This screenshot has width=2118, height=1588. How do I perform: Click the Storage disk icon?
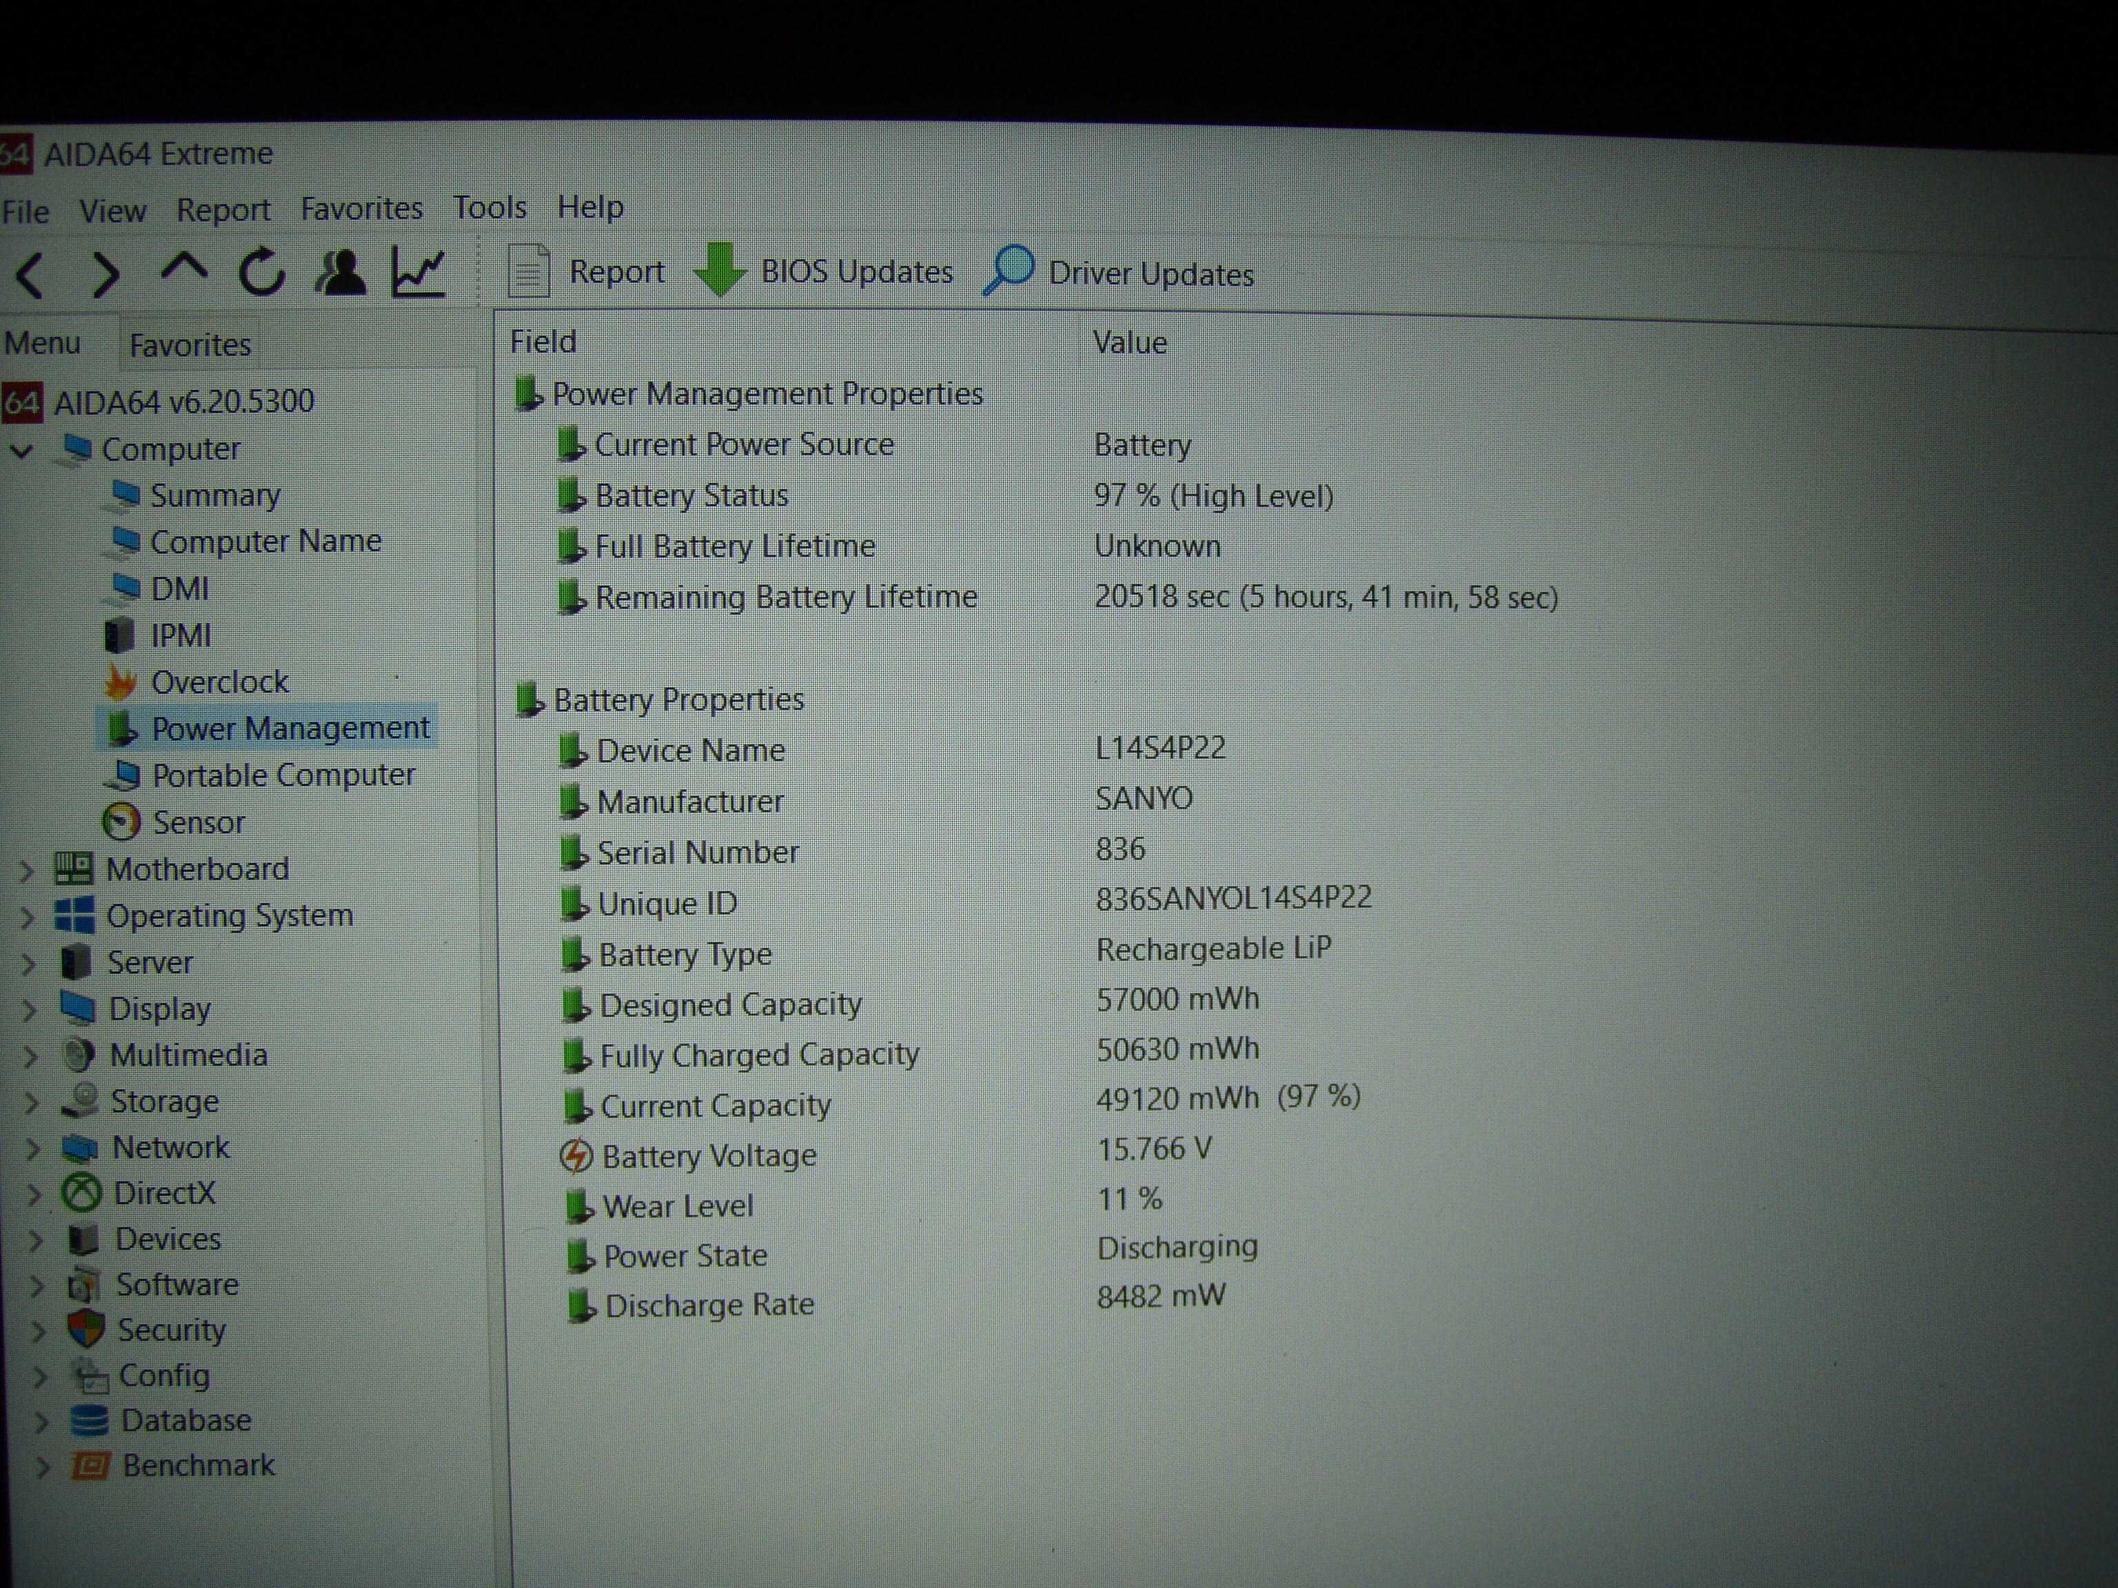click(81, 1101)
